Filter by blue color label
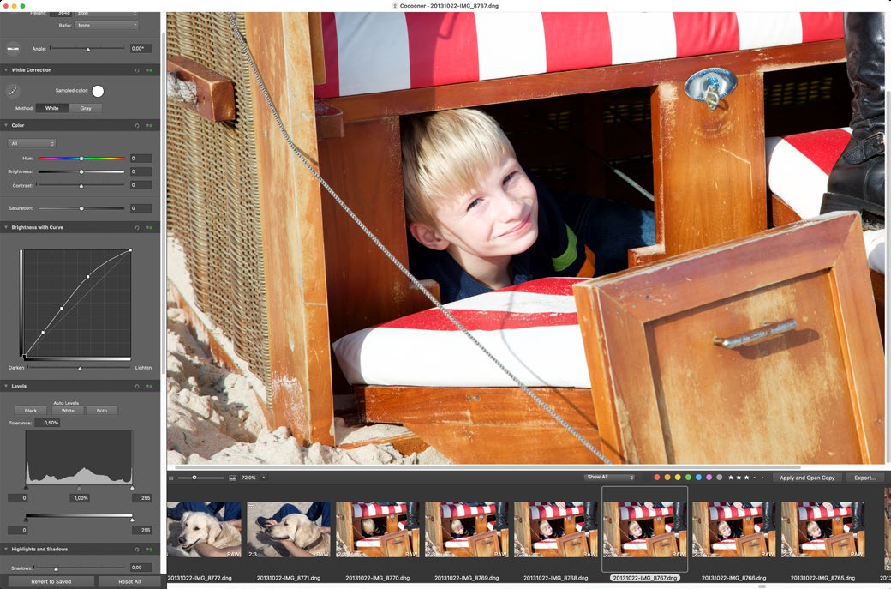Image resolution: width=891 pixels, height=589 pixels. [x=698, y=478]
